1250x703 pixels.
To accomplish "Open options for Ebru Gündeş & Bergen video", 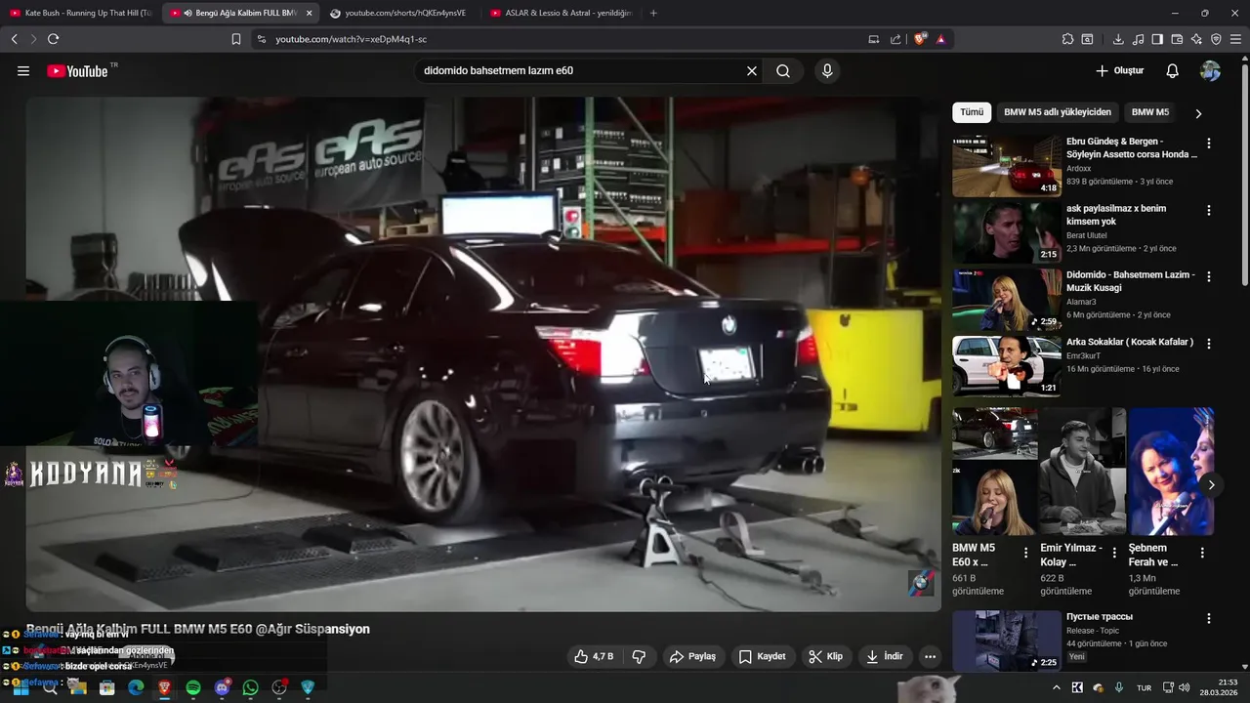I will (x=1209, y=144).
